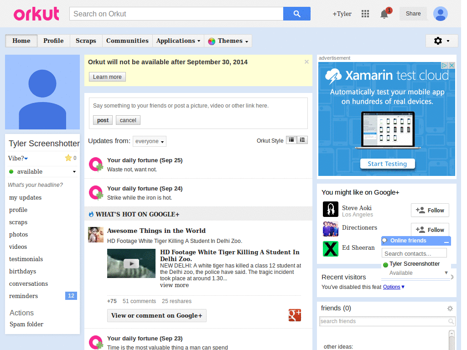Click the search friends magnifier icon
467x350 pixels.
click(451, 321)
